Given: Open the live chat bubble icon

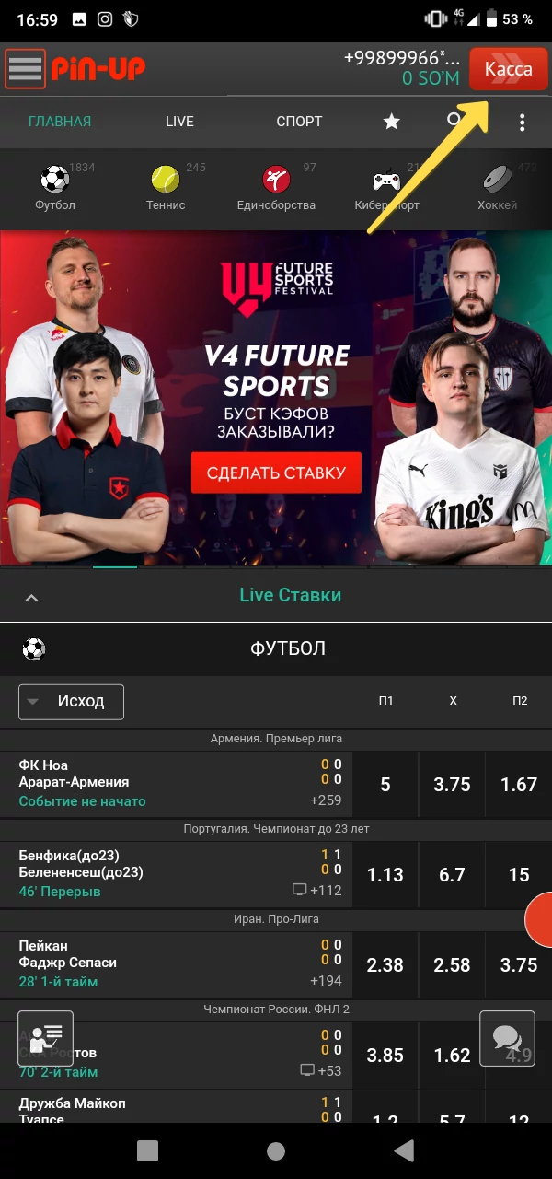Looking at the screenshot, I should click(507, 1038).
